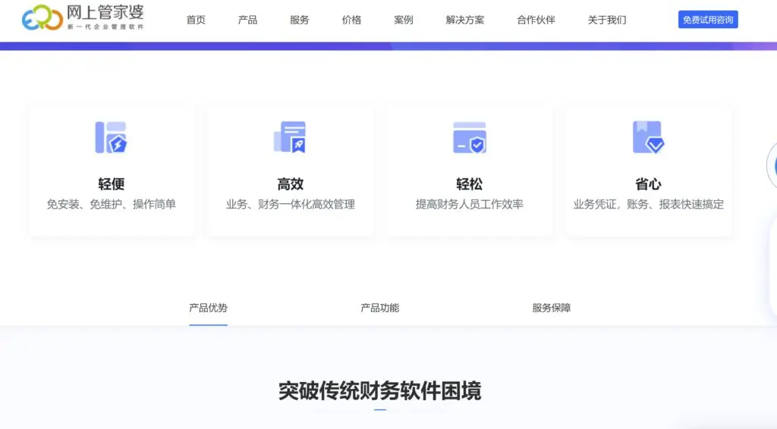
Task: Click the 轻松 shield card icon
Action: [x=469, y=137]
